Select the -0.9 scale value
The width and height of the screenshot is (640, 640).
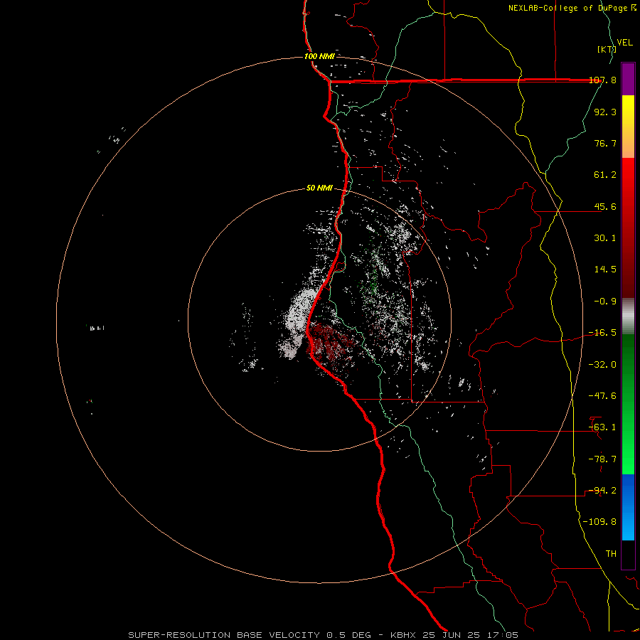tap(605, 302)
